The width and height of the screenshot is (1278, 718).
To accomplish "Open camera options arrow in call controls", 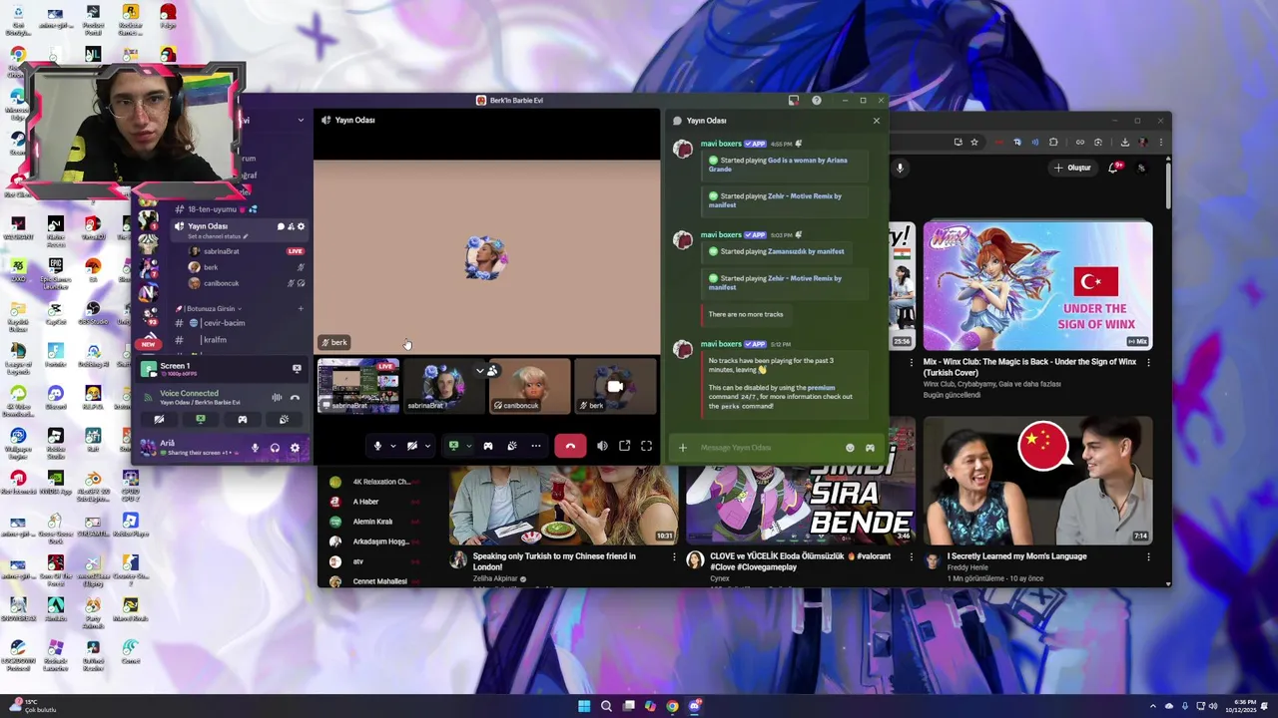I will point(427,446).
